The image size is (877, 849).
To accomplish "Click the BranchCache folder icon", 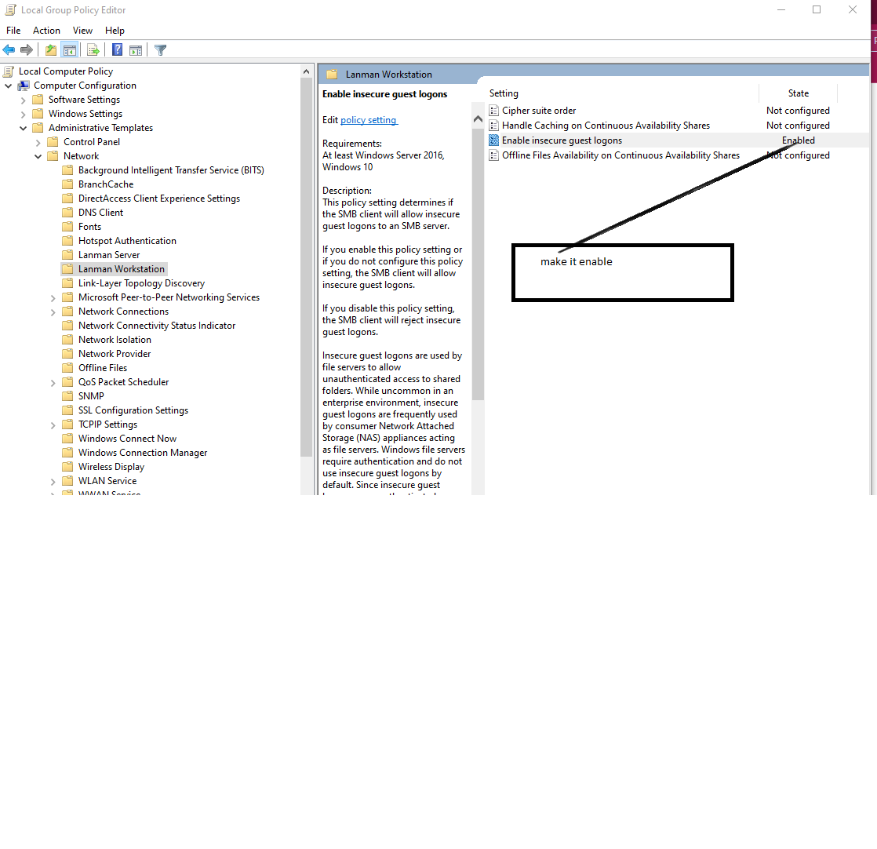I will pyautogui.click(x=67, y=184).
